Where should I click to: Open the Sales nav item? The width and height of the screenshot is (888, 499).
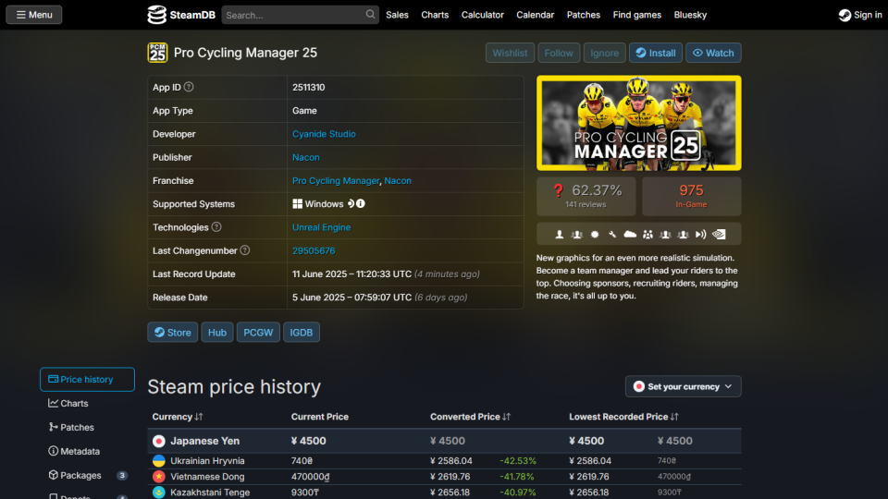397,15
